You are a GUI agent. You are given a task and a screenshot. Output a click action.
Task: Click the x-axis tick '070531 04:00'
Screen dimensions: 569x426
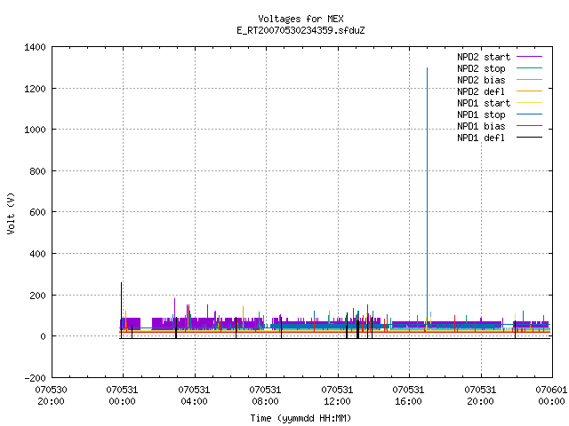point(194,396)
